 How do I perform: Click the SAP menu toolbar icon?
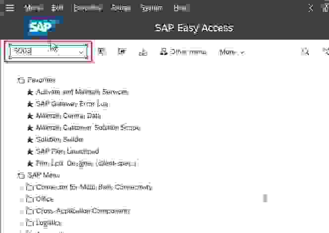click(102, 52)
